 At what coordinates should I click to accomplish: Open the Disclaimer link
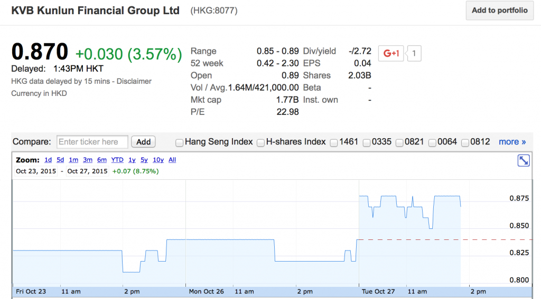[x=134, y=82]
